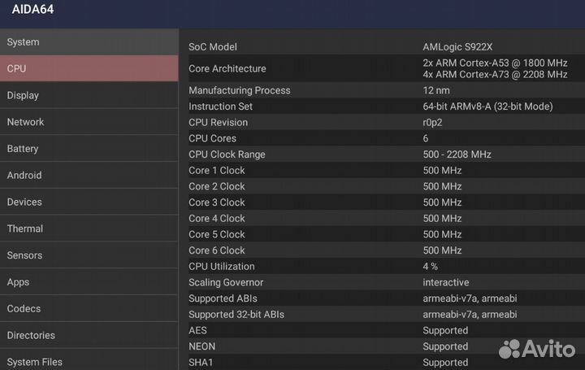Click the Avito watermark logo
Screen dimensions: 585x370
pos(536,349)
